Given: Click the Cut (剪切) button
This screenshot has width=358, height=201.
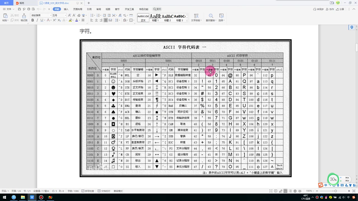Looking at the screenshot, I should 15,15.
